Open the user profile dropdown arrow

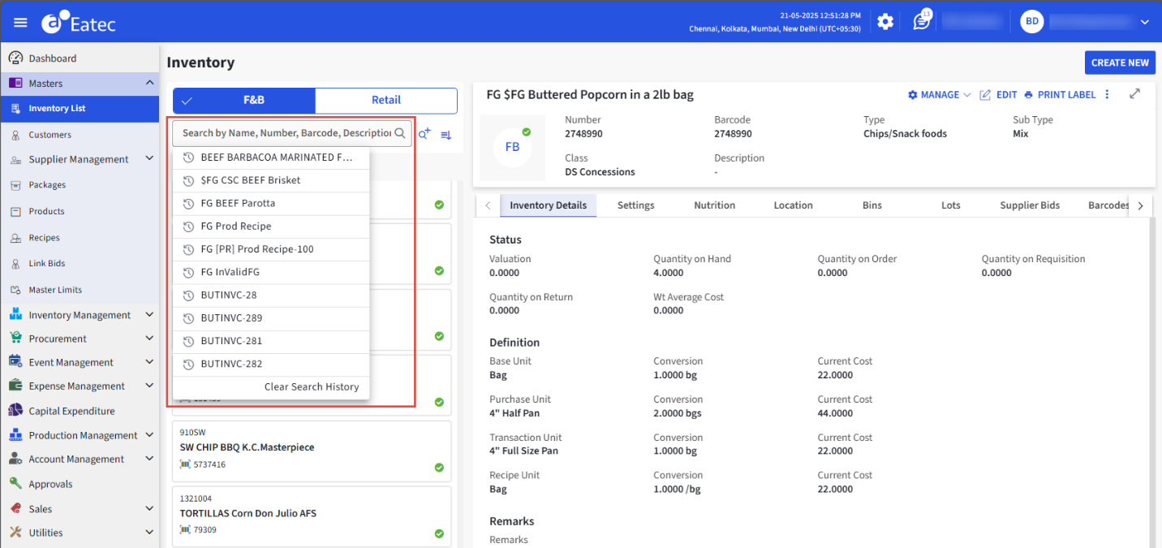[1144, 22]
